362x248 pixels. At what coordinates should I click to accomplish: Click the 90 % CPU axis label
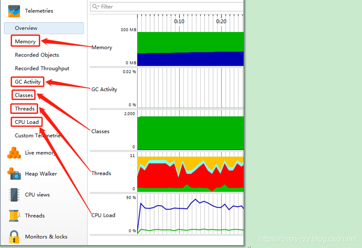point(131,198)
